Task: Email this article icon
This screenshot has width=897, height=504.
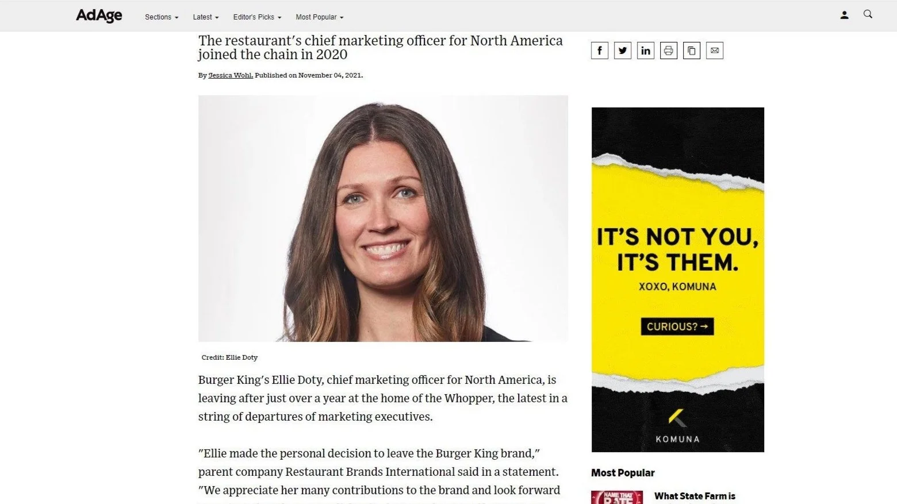Action: (x=715, y=51)
